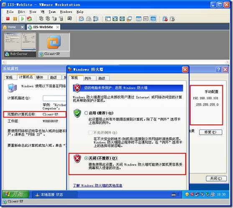The height and width of the screenshot is (208, 233).
Task: Close the Home tab with its X
Action: click(x=22, y=27)
